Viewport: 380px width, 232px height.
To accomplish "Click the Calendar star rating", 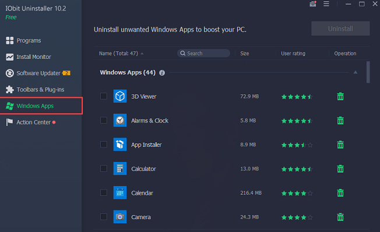I will [x=297, y=193].
